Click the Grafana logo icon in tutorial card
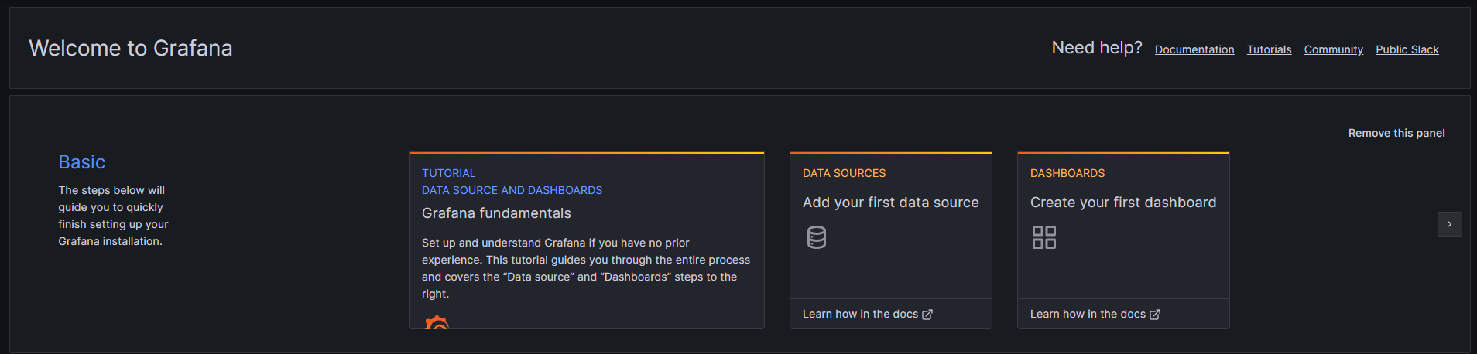Viewport: 1477px width, 354px height. 437,322
